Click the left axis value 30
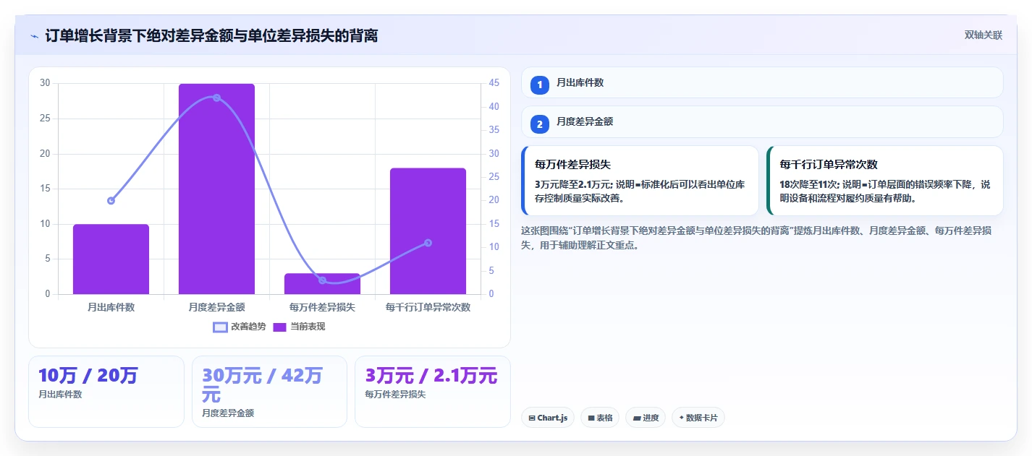 click(45, 83)
